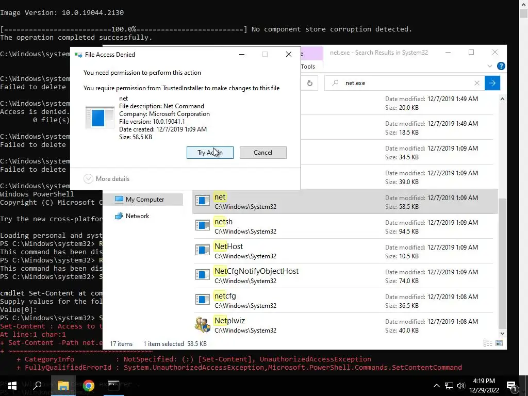The width and height of the screenshot is (528, 396).
Task: Open the notification center icon
Action: tap(512, 386)
